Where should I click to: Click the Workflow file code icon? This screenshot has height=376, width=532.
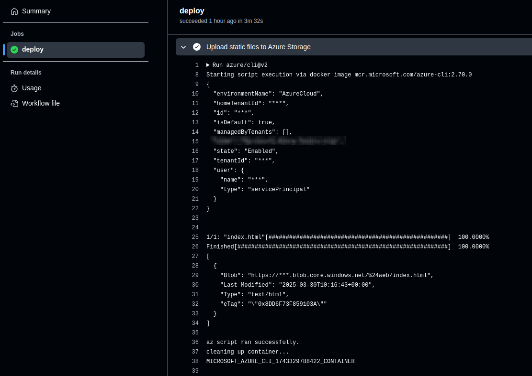pyautogui.click(x=14, y=104)
